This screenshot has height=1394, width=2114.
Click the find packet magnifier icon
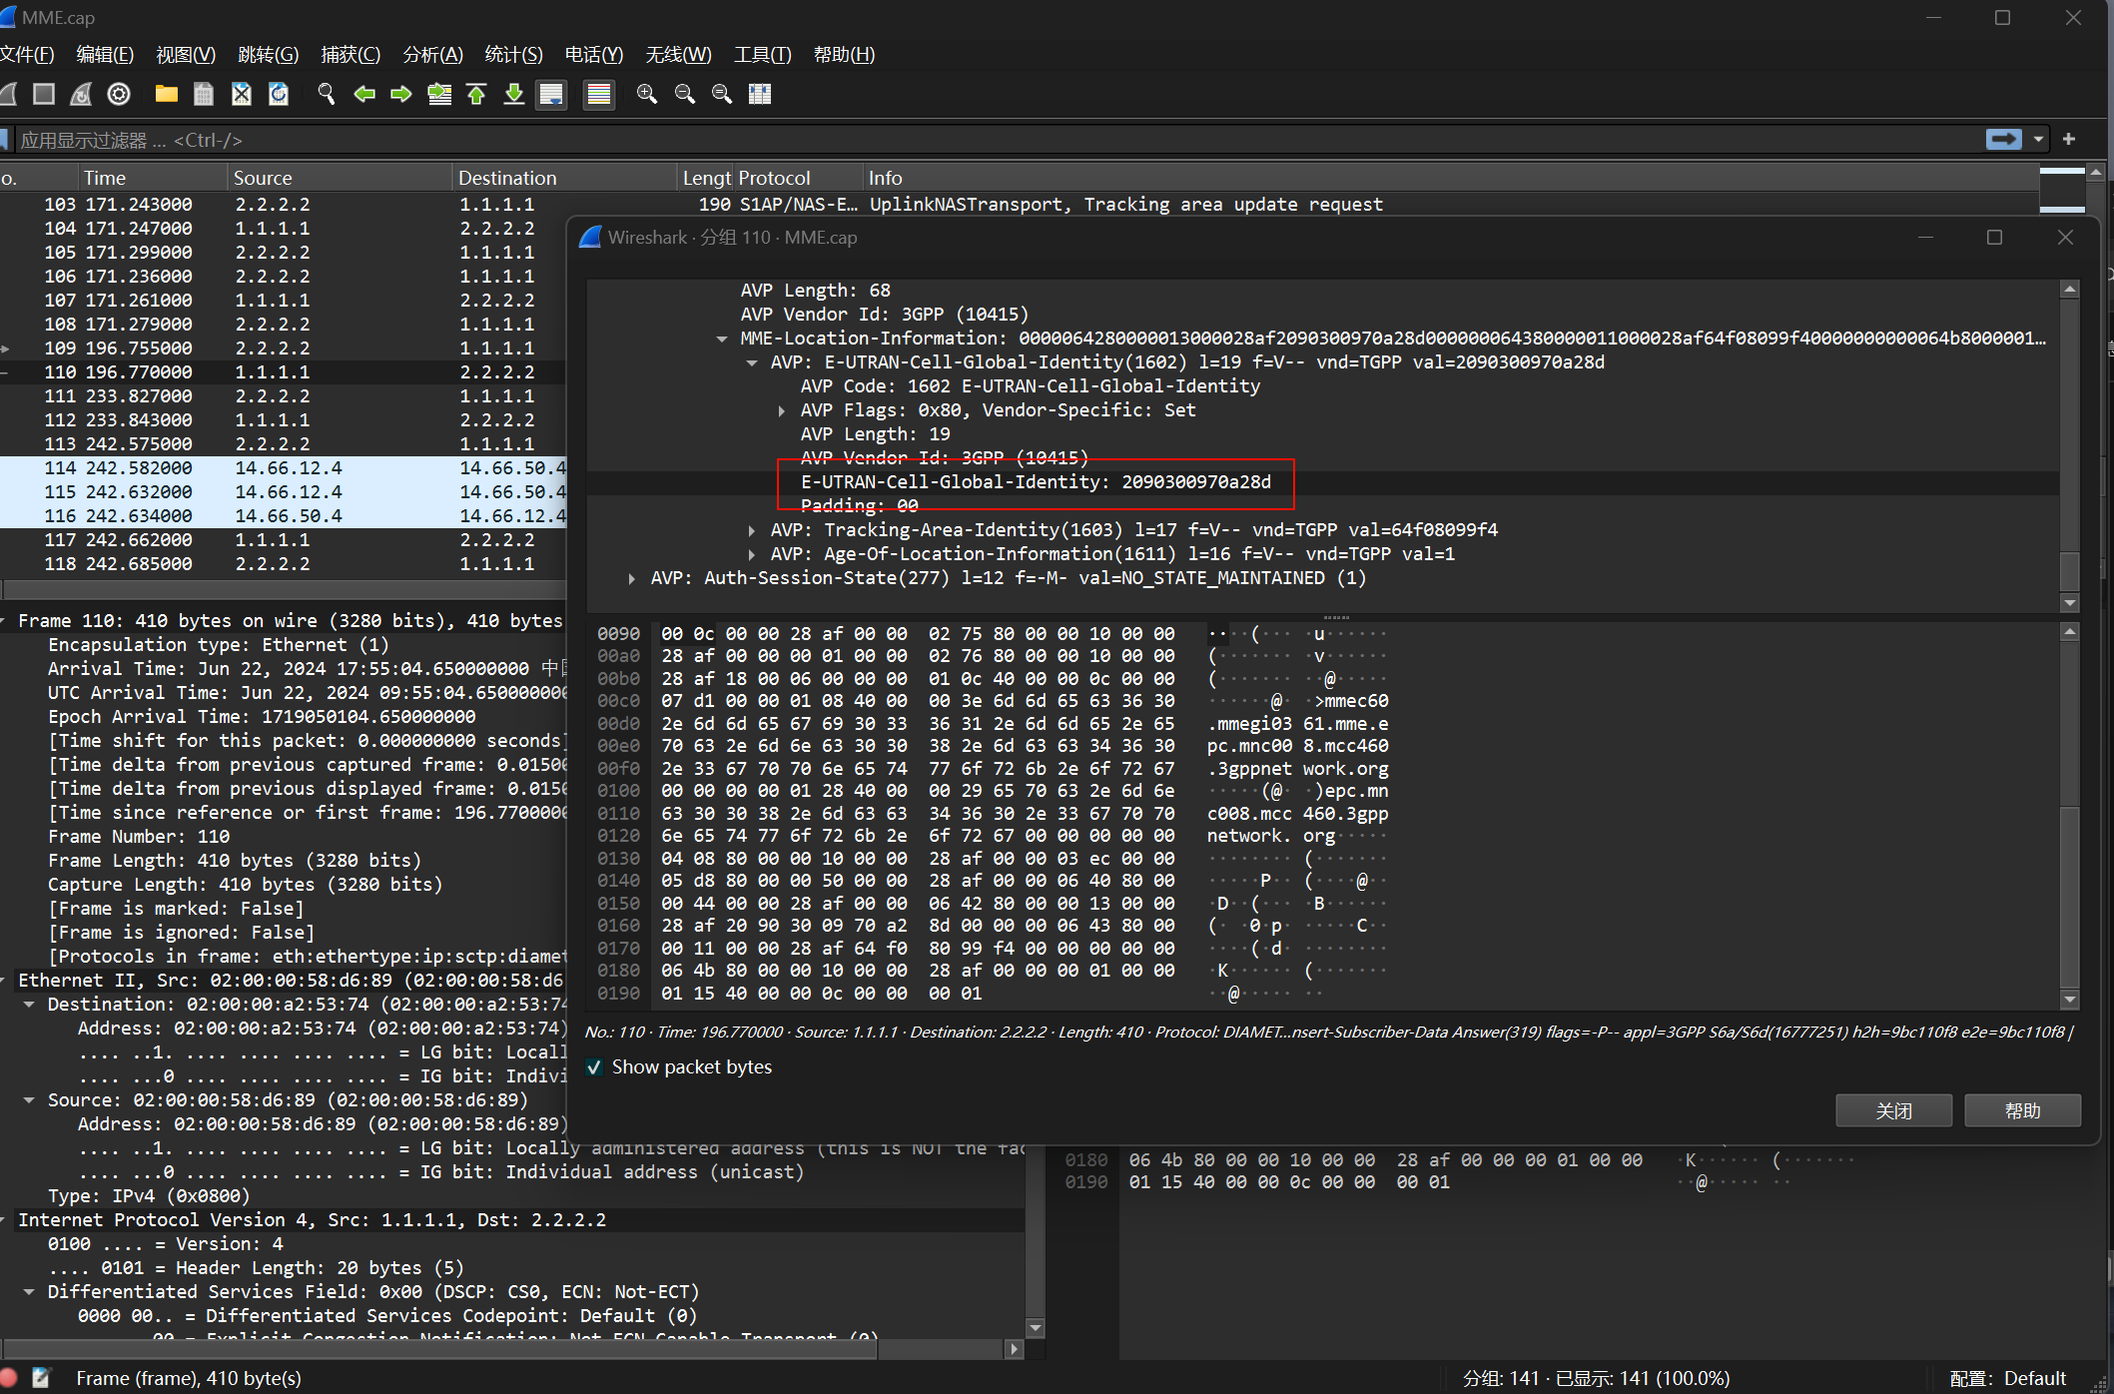pyautogui.click(x=326, y=94)
